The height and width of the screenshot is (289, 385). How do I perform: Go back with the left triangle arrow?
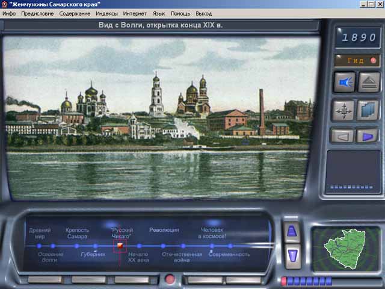click(x=342, y=136)
